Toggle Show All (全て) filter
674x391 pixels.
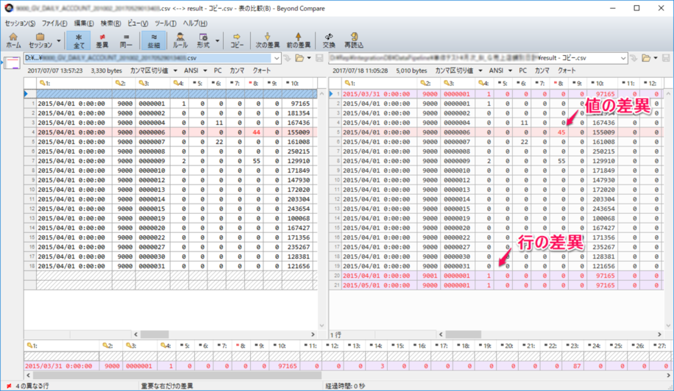pos(78,40)
